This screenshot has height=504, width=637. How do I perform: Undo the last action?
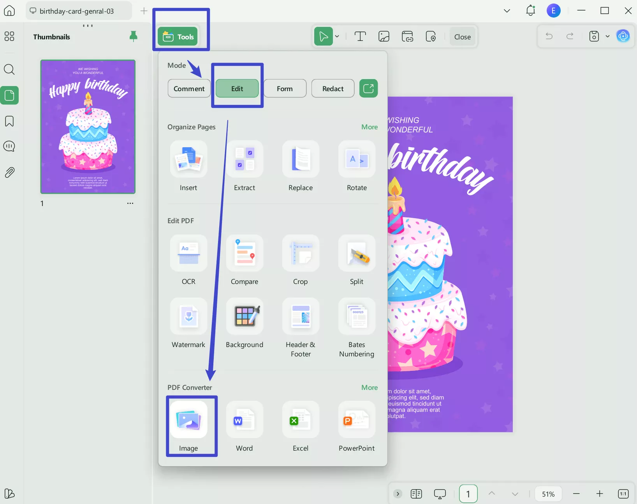pos(549,36)
